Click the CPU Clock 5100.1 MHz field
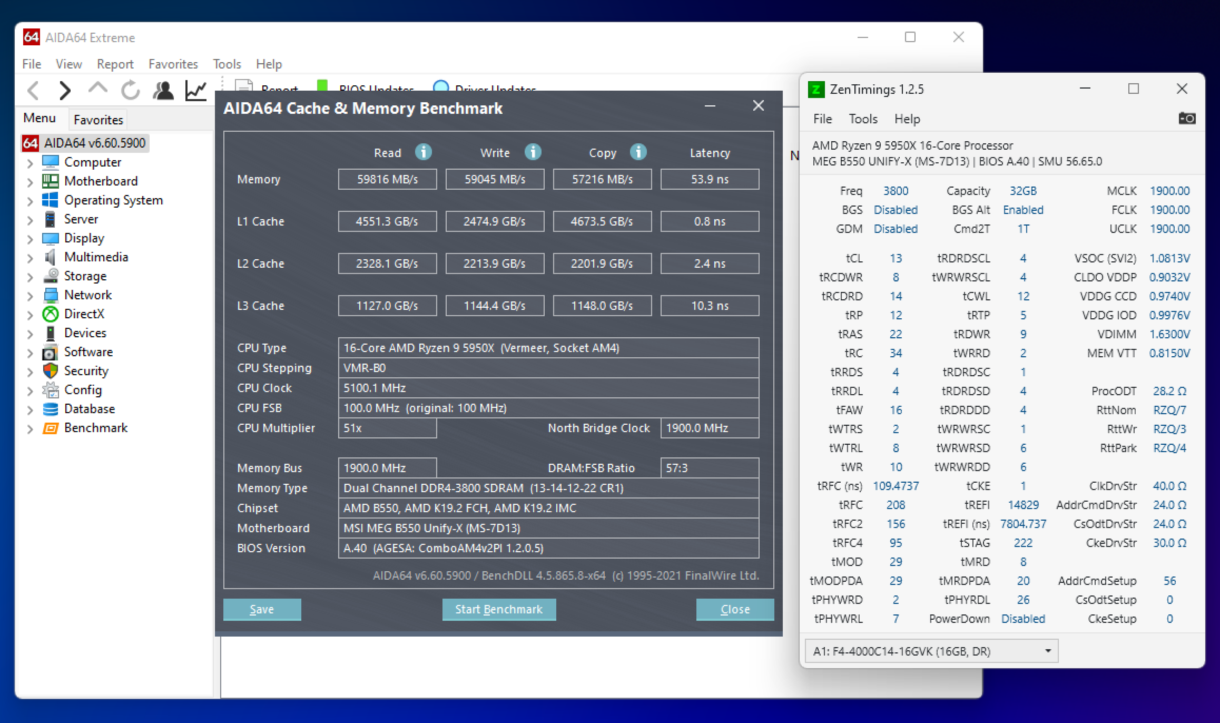Image resolution: width=1220 pixels, height=723 pixels. [548, 388]
